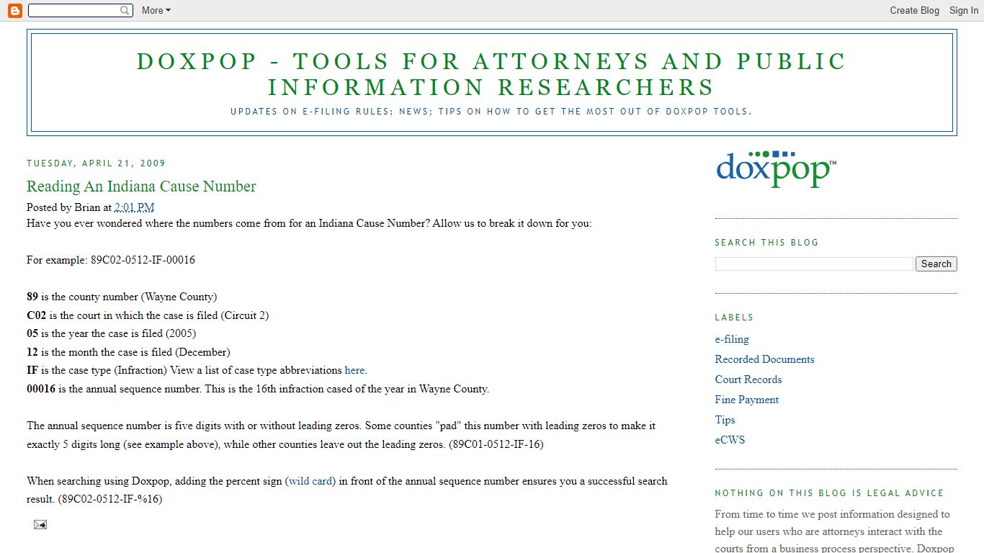Click the Nothing On This Blog Is Legal Advice heading
This screenshot has height=553, width=984.
pos(829,493)
